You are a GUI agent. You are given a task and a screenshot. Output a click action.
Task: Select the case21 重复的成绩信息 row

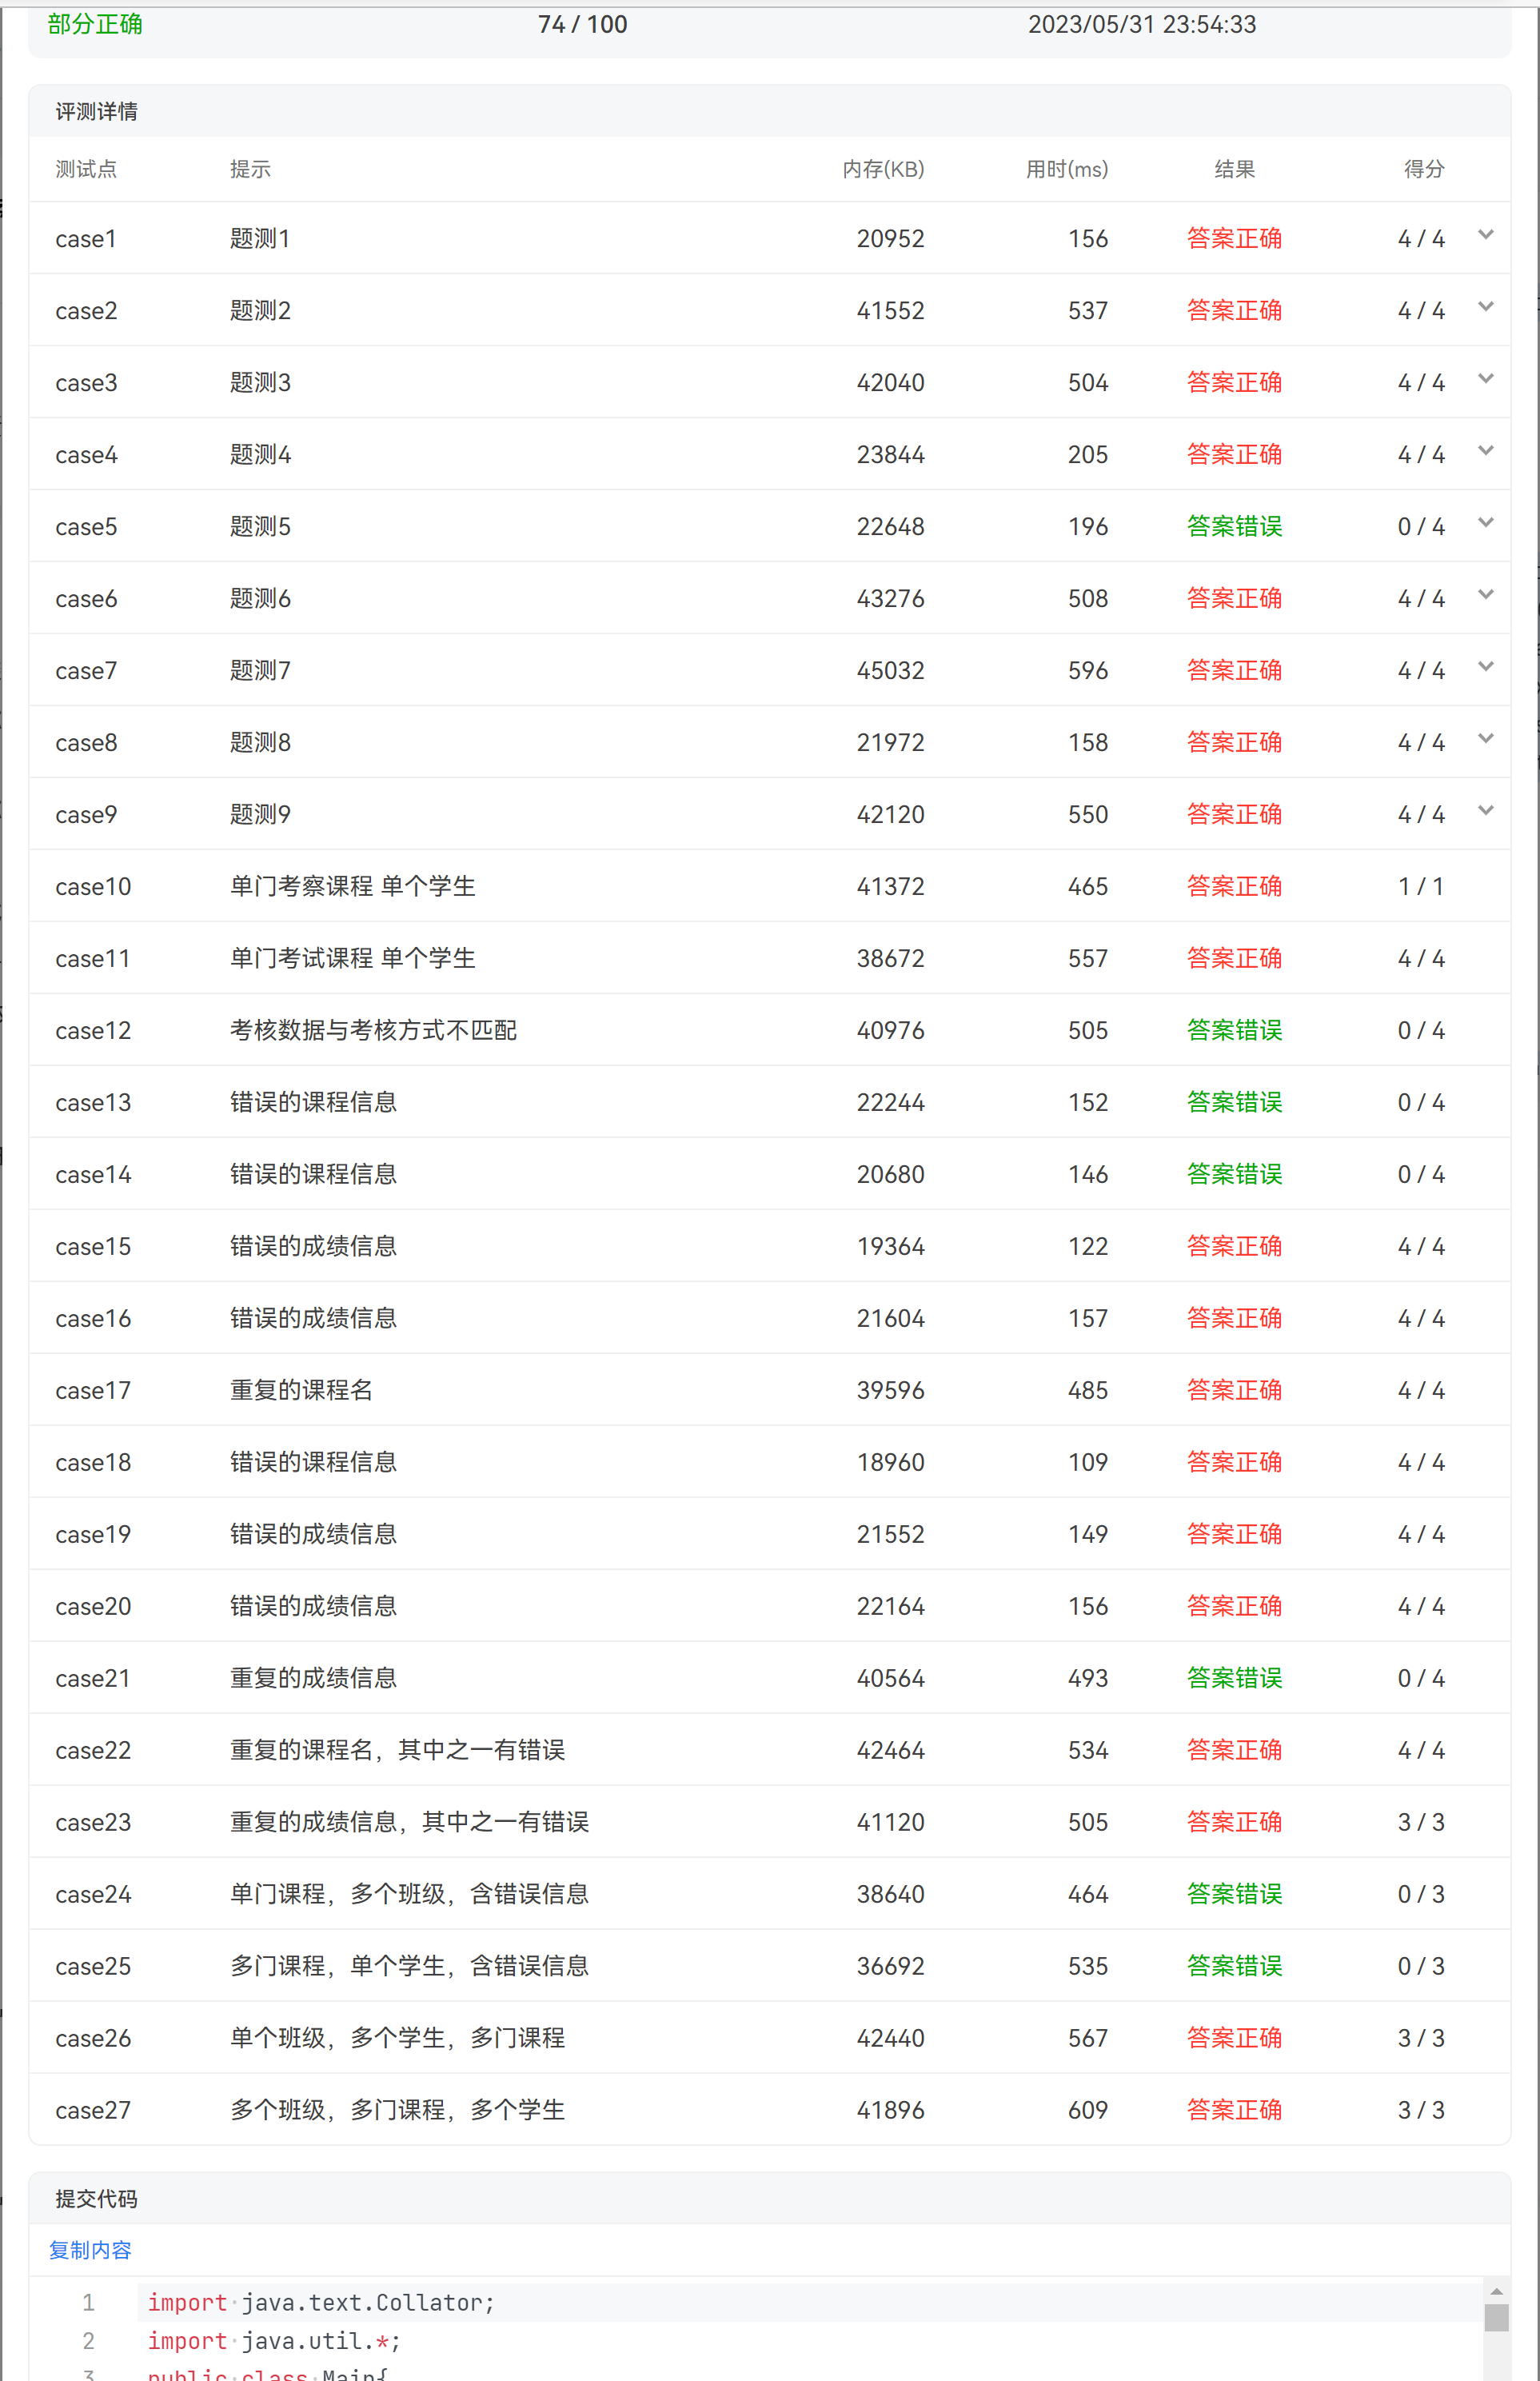coord(313,1678)
